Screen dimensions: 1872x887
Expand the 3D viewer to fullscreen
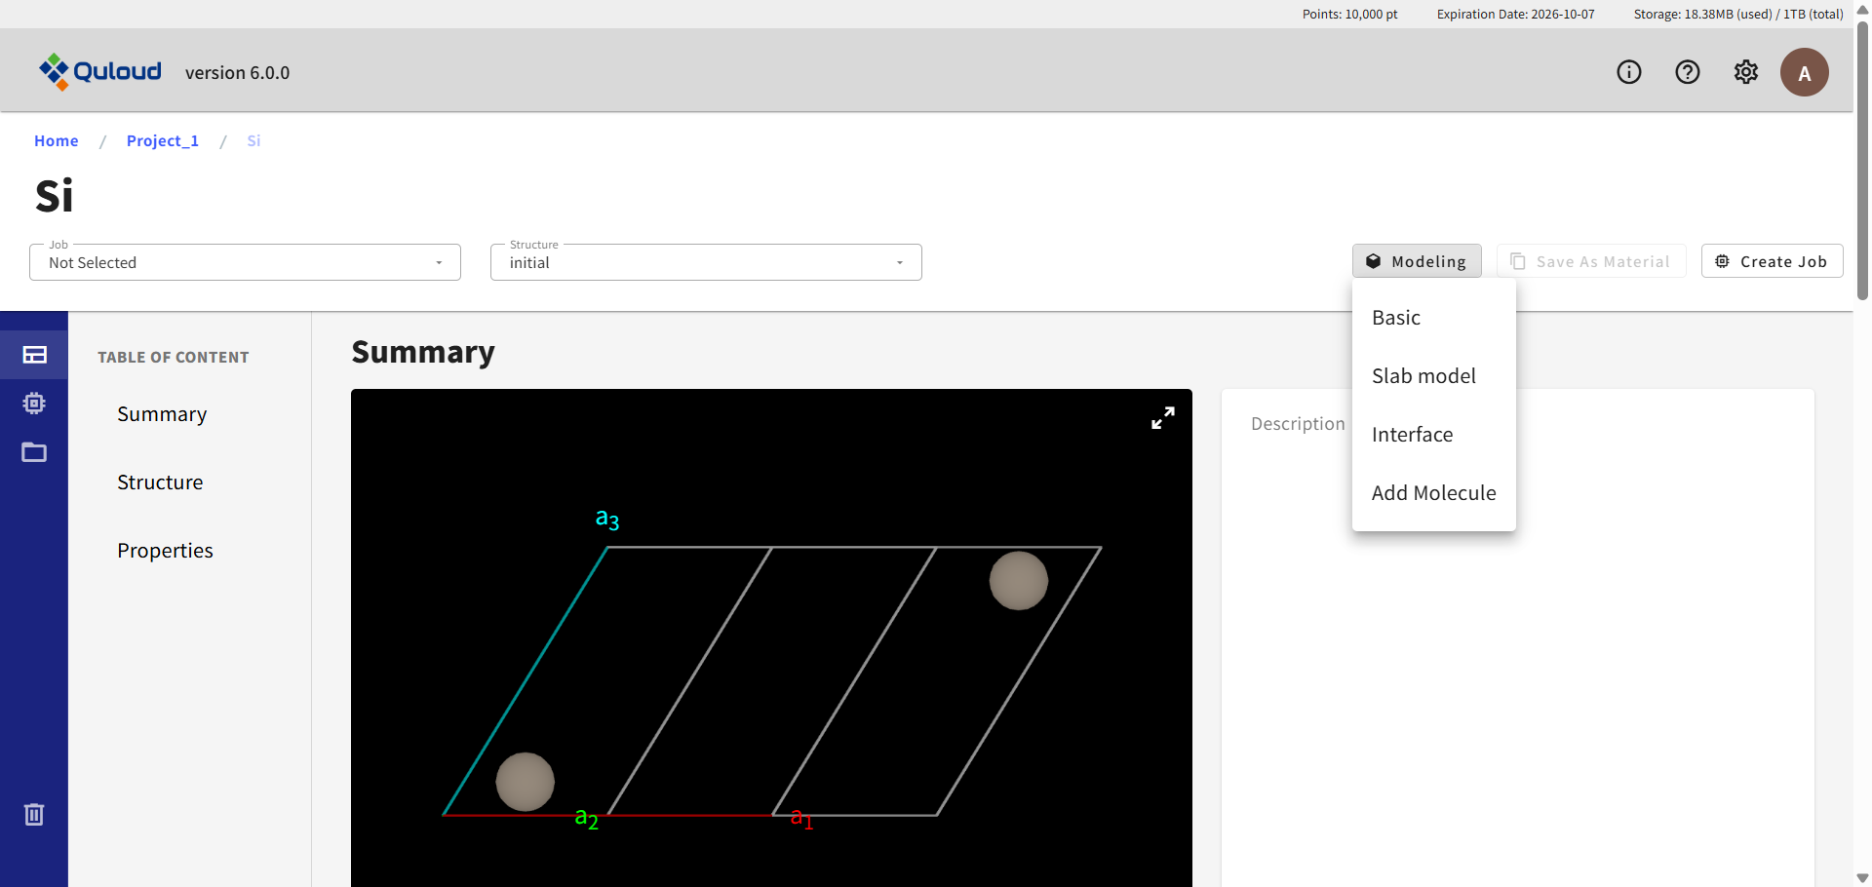click(x=1162, y=418)
